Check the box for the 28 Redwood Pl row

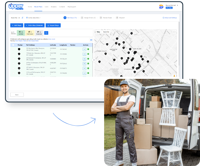(13, 59)
